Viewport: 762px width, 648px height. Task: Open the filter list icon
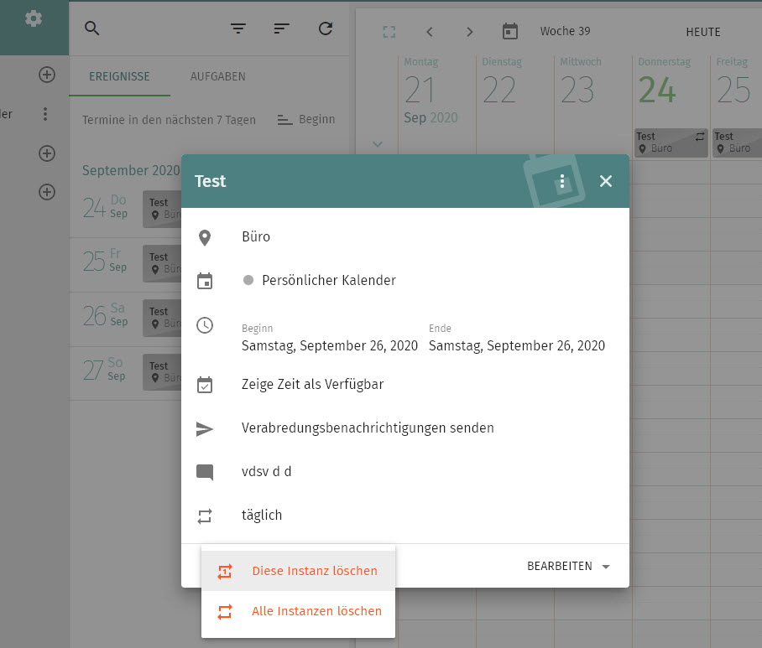[x=238, y=29]
